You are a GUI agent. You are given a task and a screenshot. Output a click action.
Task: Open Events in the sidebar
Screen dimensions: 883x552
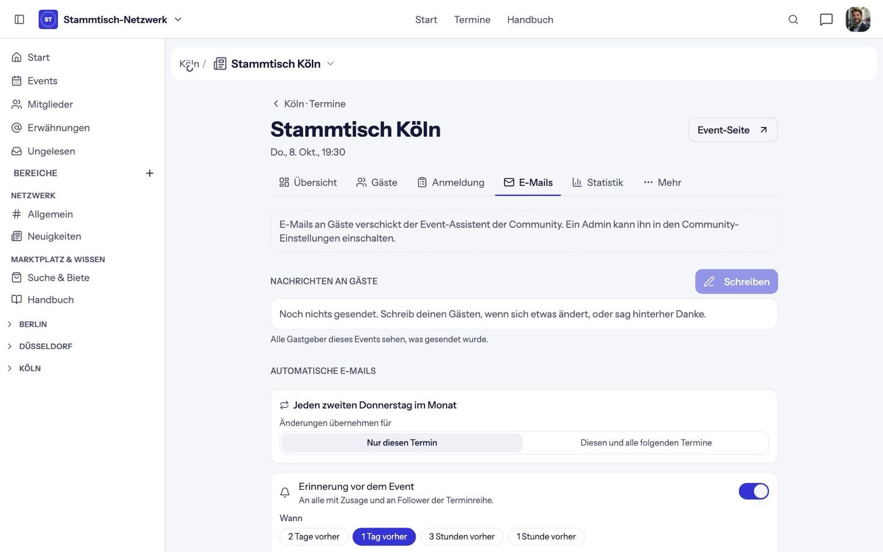coord(83,81)
